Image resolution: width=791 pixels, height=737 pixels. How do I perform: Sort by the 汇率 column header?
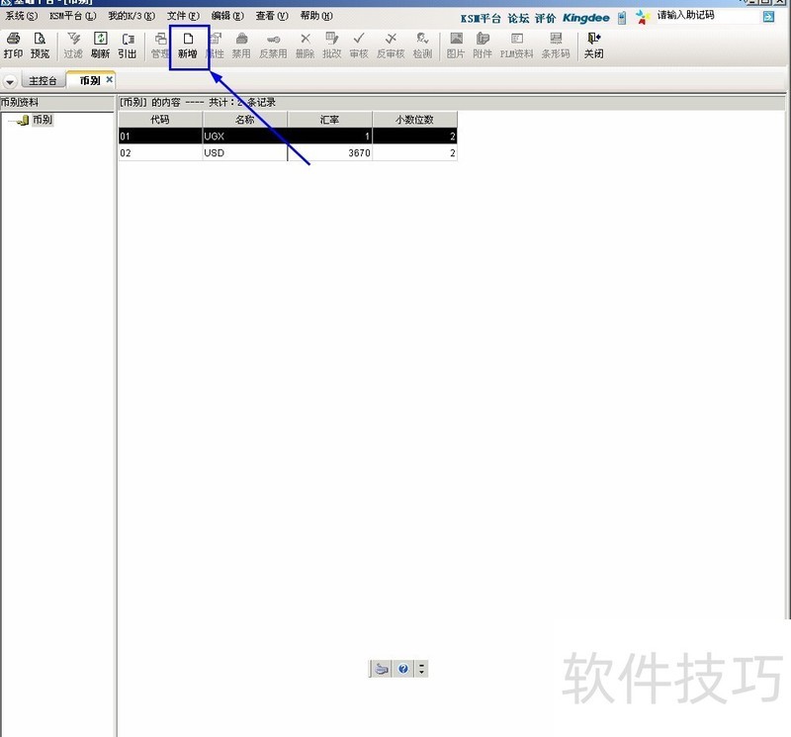click(330, 120)
